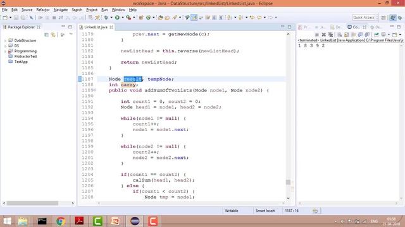Screen dimensions: 405x227
Task: Switch to the Java perspective button
Action: tap(393, 18)
